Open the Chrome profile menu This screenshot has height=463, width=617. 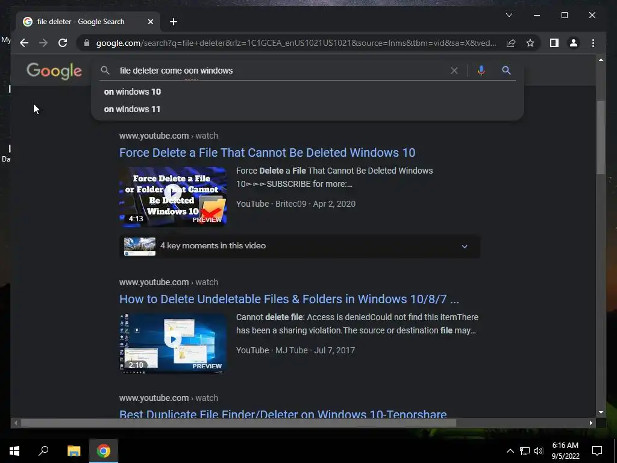tap(574, 43)
